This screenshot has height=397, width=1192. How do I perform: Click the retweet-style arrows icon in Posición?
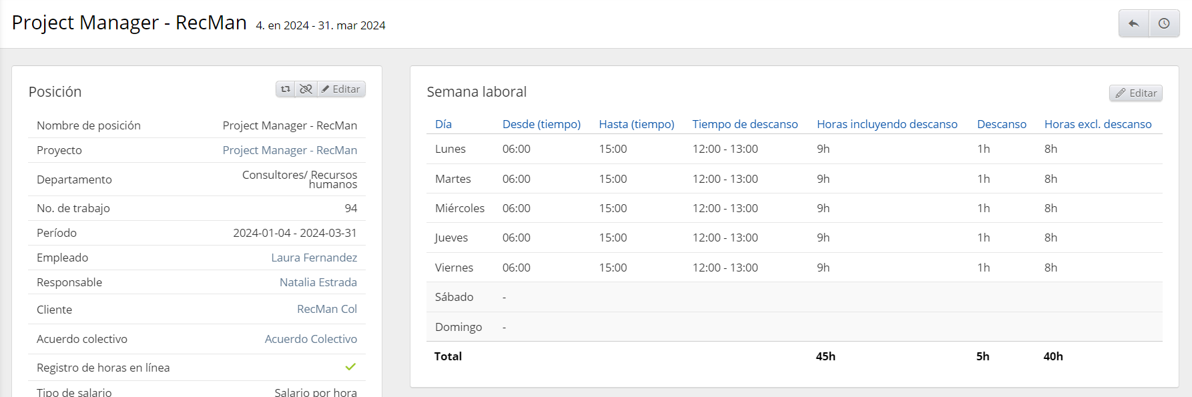pyautogui.click(x=286, y=89)
